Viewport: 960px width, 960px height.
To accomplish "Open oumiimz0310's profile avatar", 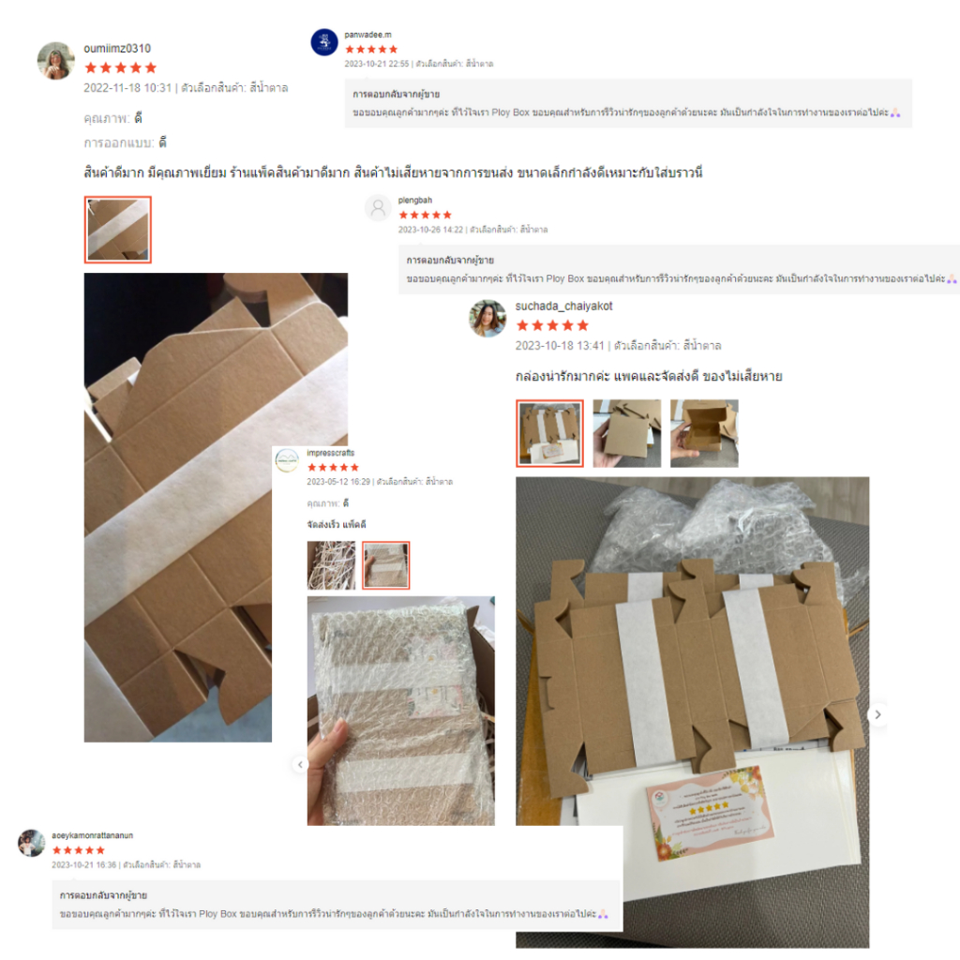I will (55, 61).
